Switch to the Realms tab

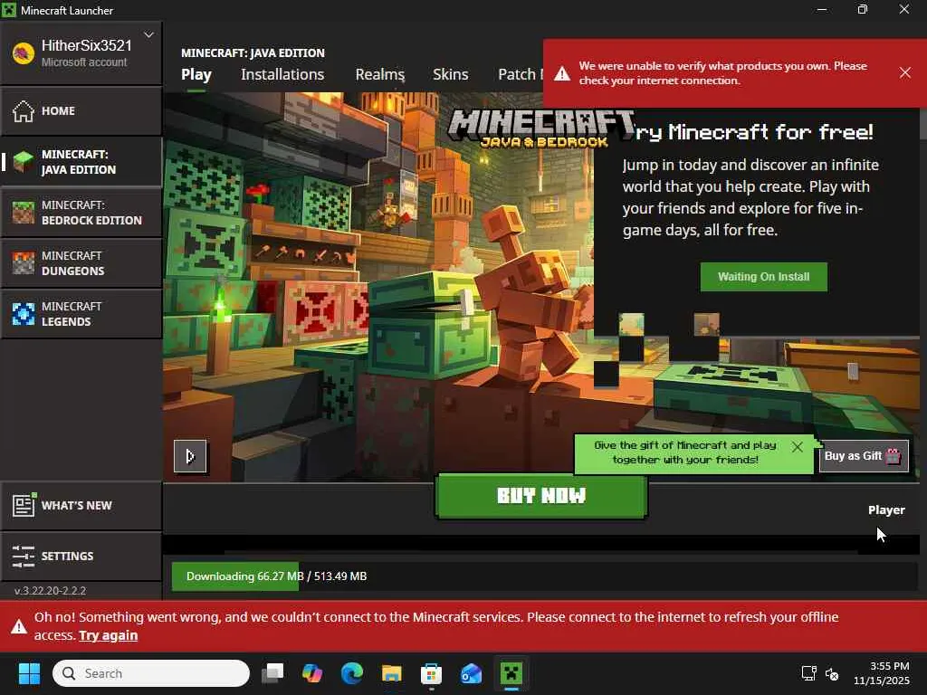pyautogui.click(x=380, y=74)
